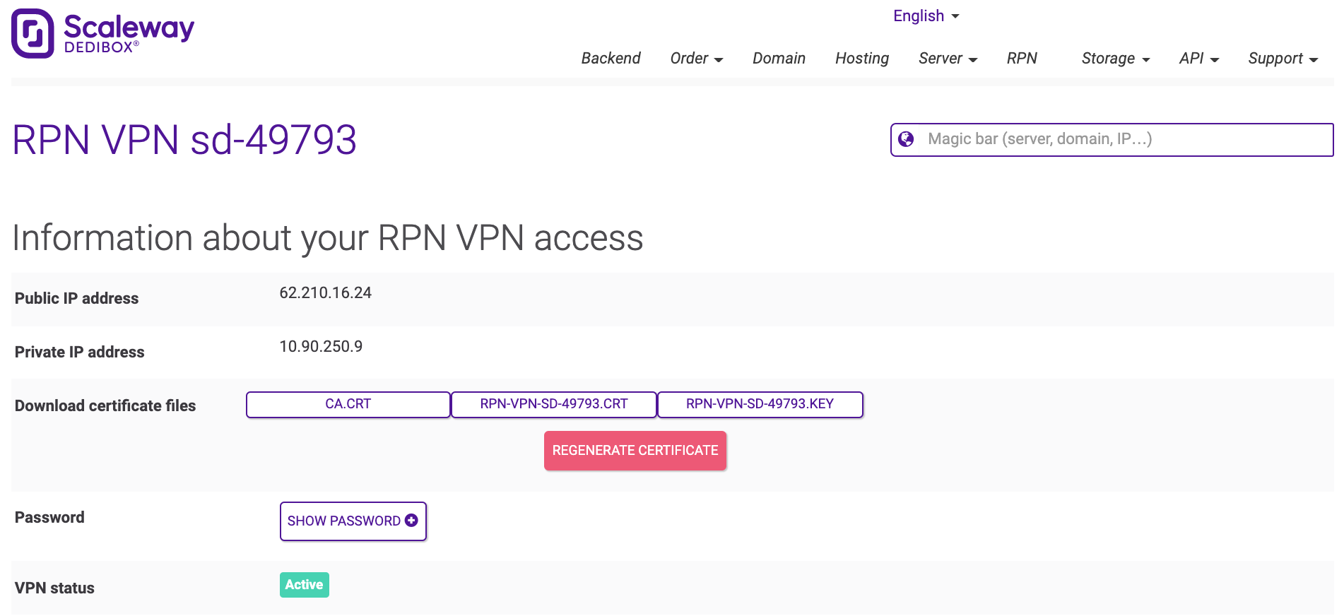Expand the API dropdown menu
Viewport: 1344px width, 616px height.
pyautogui.click(x=1198, y=59)
